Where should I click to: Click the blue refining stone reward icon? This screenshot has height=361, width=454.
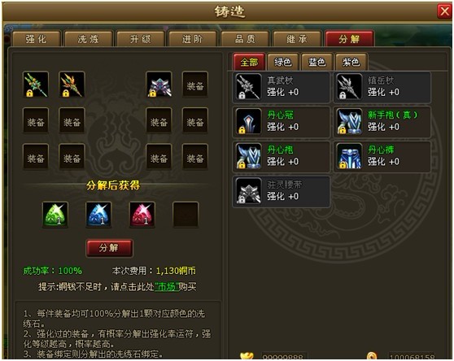point(98,215)
